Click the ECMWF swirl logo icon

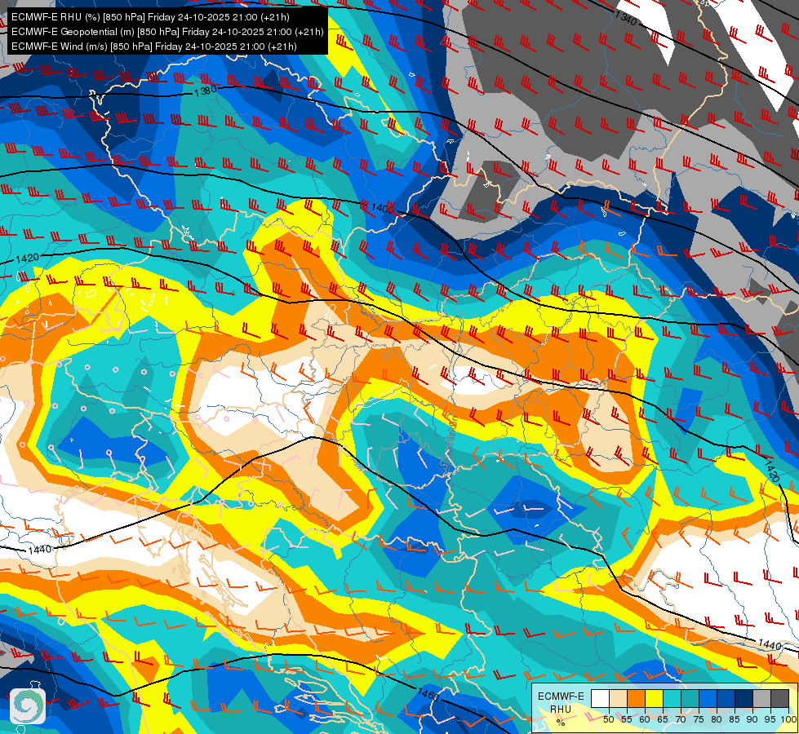(x=28, y=706)
